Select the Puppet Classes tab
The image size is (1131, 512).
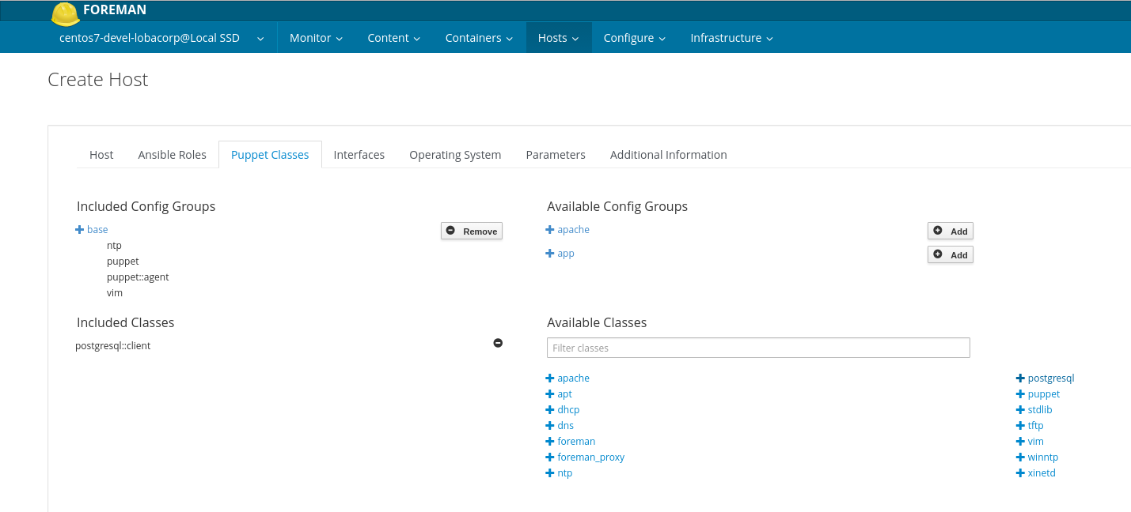[x=270, y=155]
